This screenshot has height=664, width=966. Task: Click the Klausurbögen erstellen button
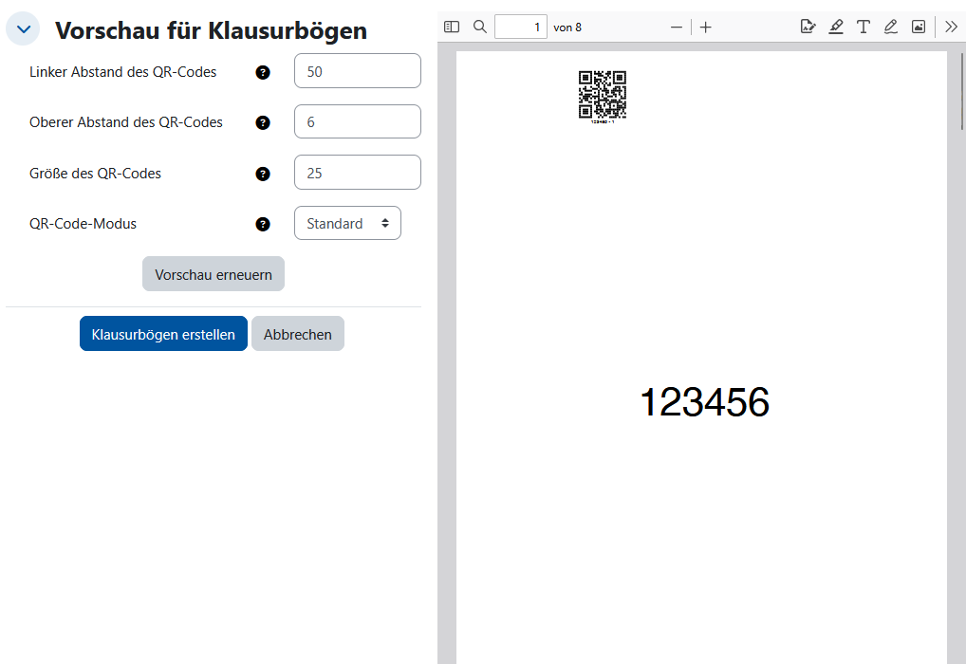163,333
